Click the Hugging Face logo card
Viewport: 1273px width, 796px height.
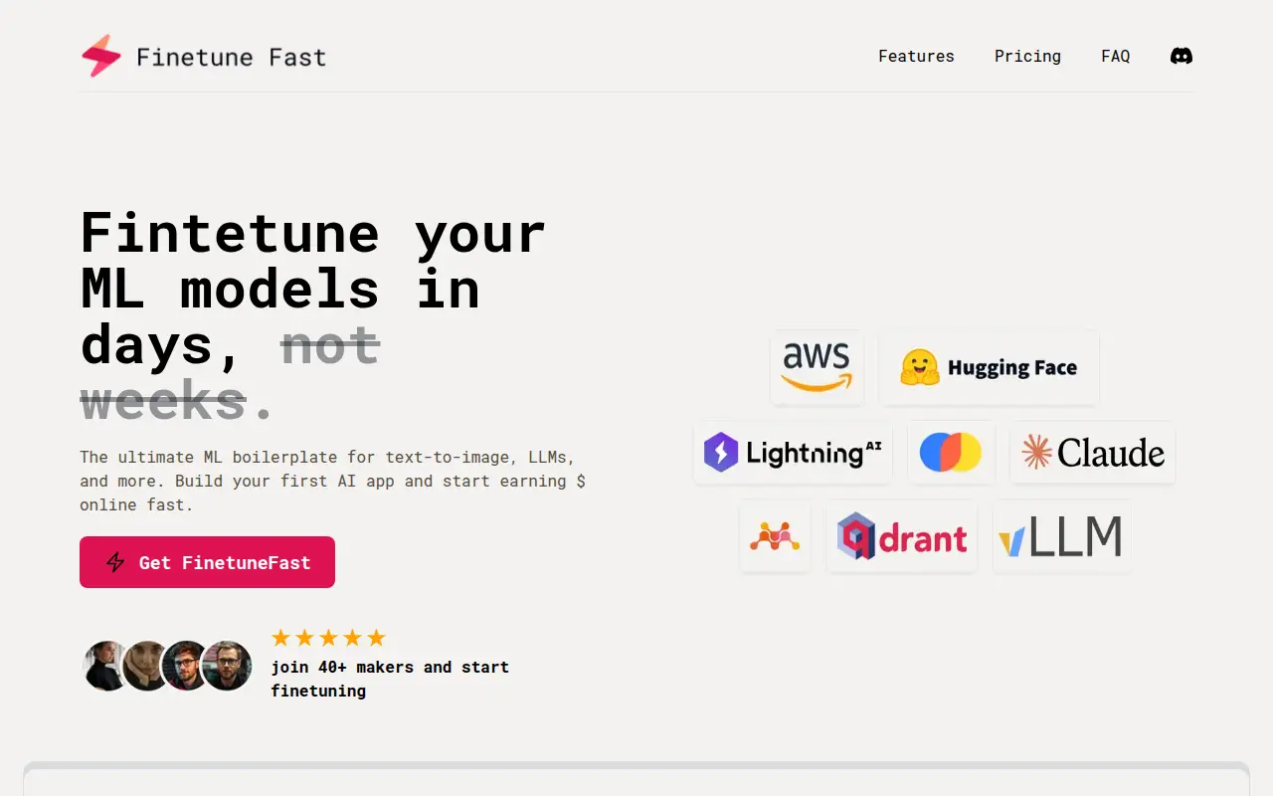click(x=989, y=367)
